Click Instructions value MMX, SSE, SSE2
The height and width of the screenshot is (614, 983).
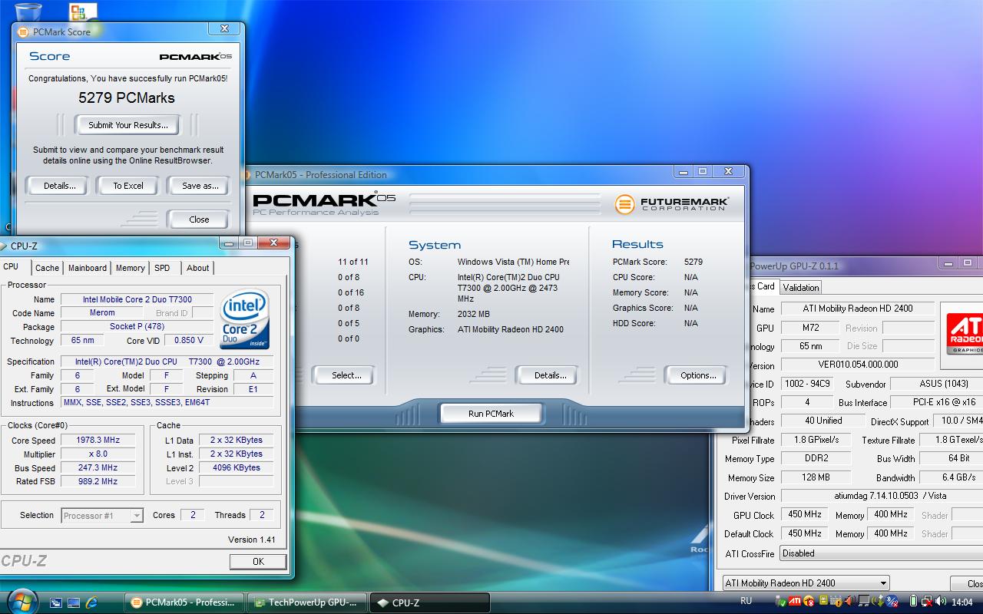point(167,402)
